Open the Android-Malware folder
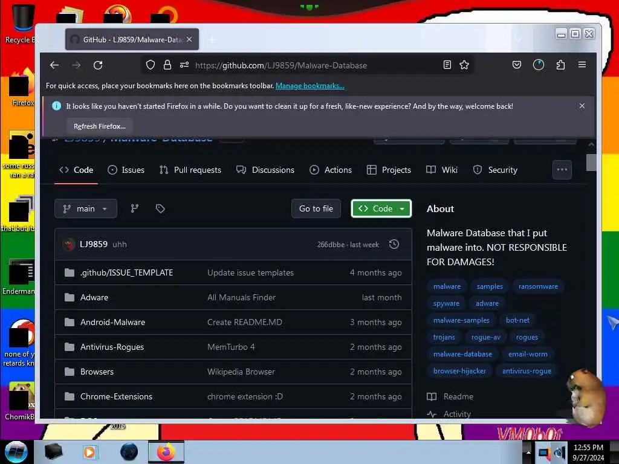Image resolution: width=619 pixels, height=464 pixels. pyautogui.click(x=112, y=323)
